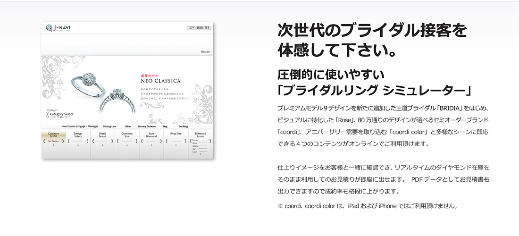The image size is (519, 236).
Task: Click the NEO CLASSICA title text
Action: point(160,81)
